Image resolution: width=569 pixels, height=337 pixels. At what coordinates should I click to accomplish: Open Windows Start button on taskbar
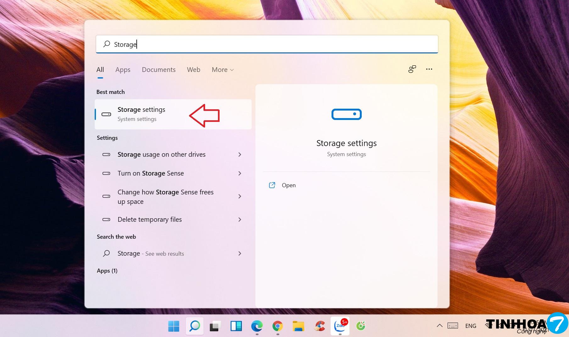(174, 326)
